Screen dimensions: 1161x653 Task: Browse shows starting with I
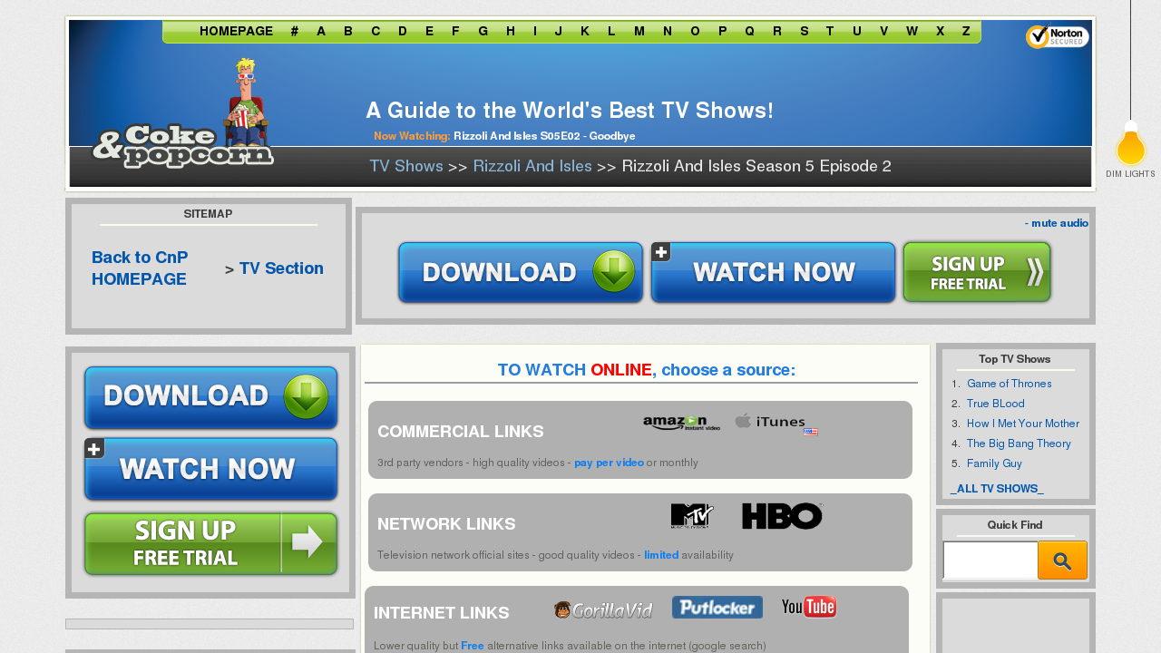tap(535, 31)
